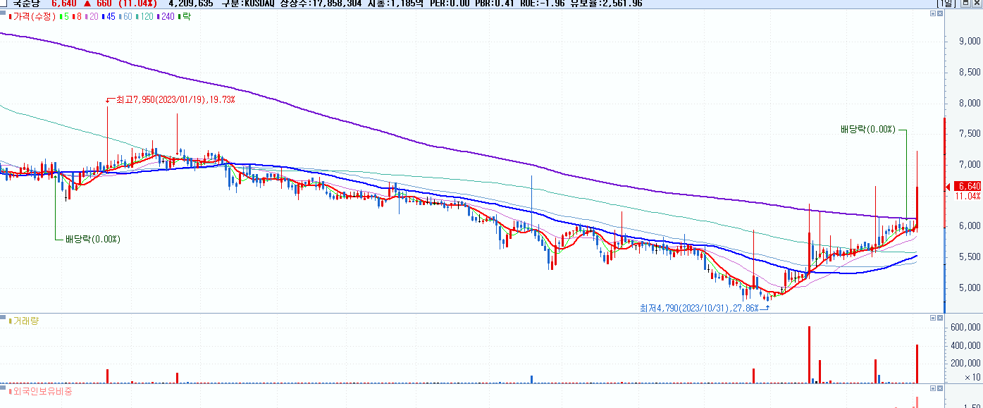Click the 5,500 price axis label
The image size is (983, 408).
pyautogui.click(x=970, y=257)
